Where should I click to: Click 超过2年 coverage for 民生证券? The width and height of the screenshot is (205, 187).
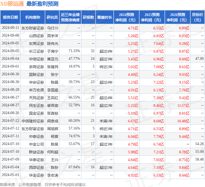point(106,105)
